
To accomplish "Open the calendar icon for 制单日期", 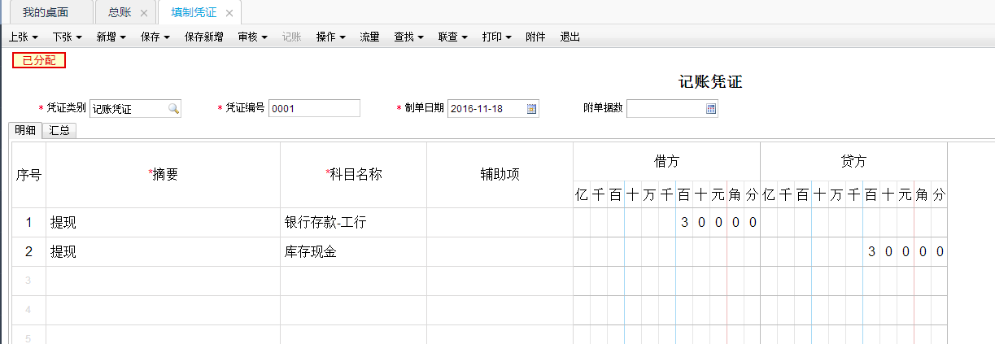I will (532, 109).
